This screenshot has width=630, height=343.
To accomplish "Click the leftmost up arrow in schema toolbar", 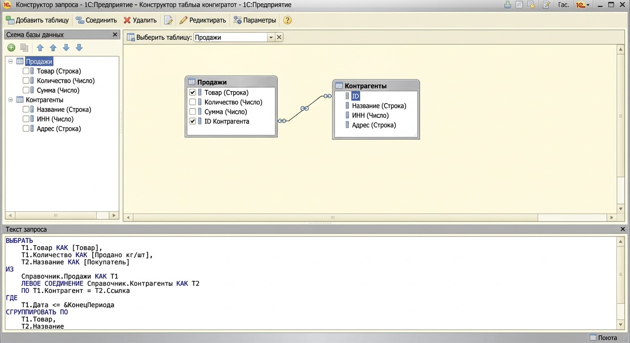I will point(40,48).
